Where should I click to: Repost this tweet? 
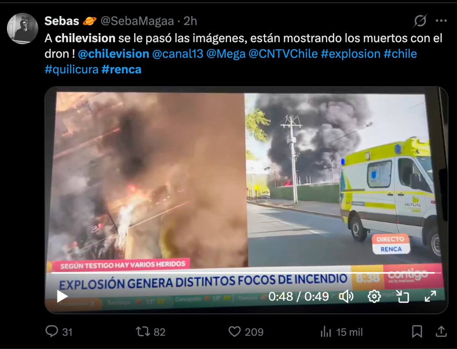tap(142, 331)
